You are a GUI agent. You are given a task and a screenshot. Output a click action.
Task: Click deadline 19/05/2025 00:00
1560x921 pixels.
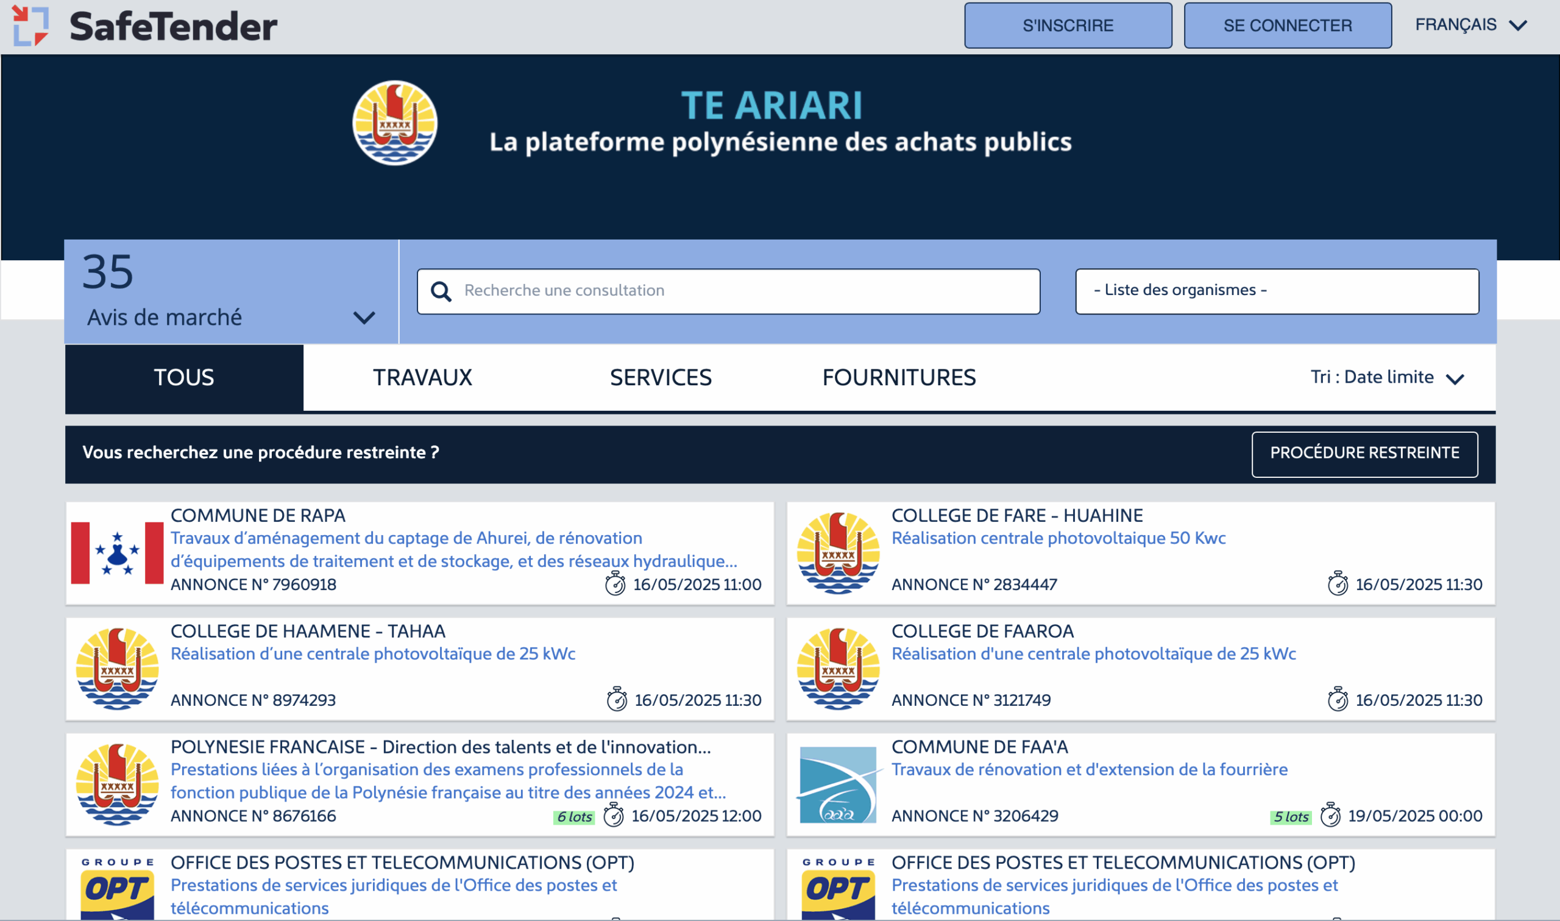tap(1415, 816)
